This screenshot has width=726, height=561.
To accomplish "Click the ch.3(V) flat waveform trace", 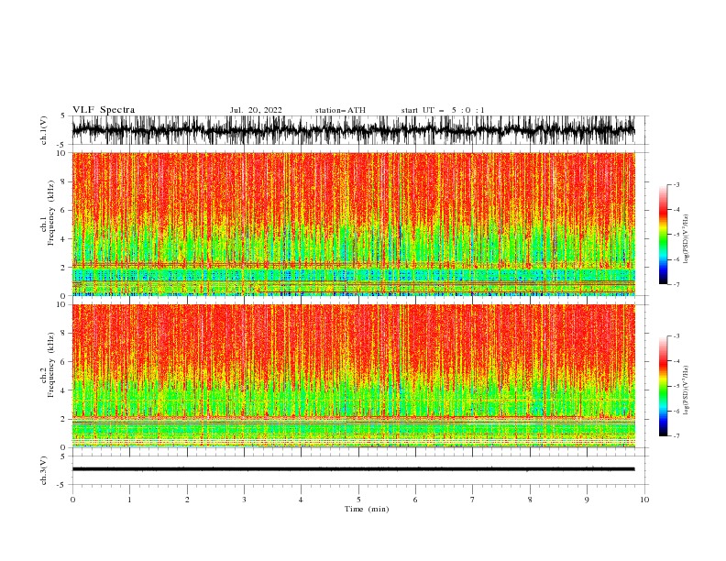I will 353,469.
